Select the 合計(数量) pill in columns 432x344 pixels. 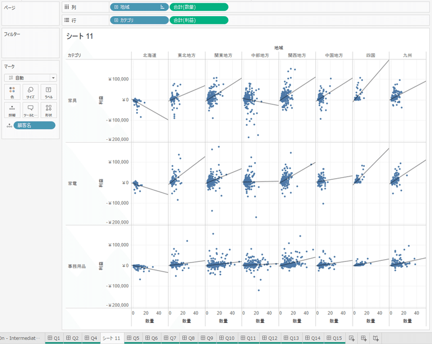[x=199, y=7]
